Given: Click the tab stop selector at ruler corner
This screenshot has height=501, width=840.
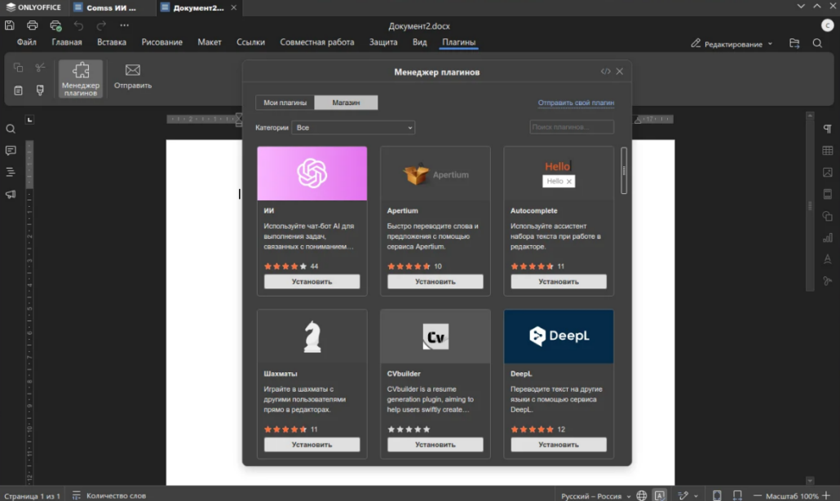Looking at the screenshot, I should coord(29,120).
